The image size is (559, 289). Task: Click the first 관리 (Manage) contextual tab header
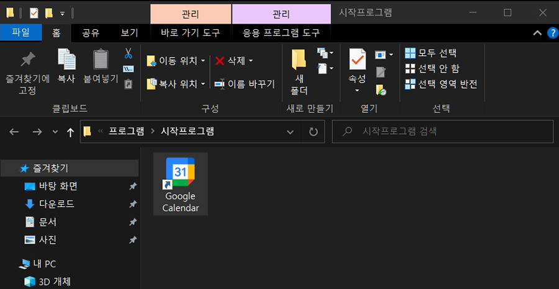[x=191, y=14]
